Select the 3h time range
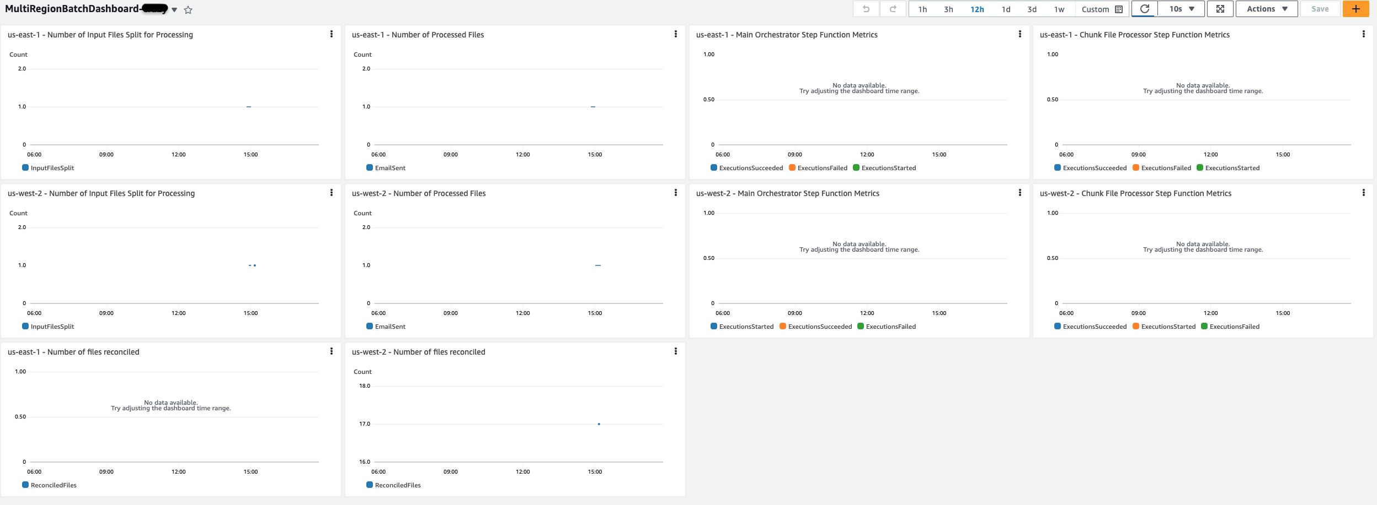 [x=948, y=9]
